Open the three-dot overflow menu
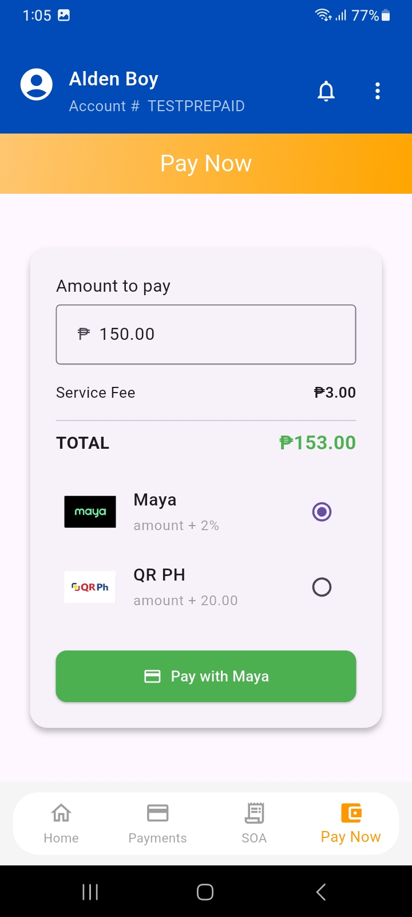Image resolution: width=412 pixels, height=917 pixels. point(378,91)
